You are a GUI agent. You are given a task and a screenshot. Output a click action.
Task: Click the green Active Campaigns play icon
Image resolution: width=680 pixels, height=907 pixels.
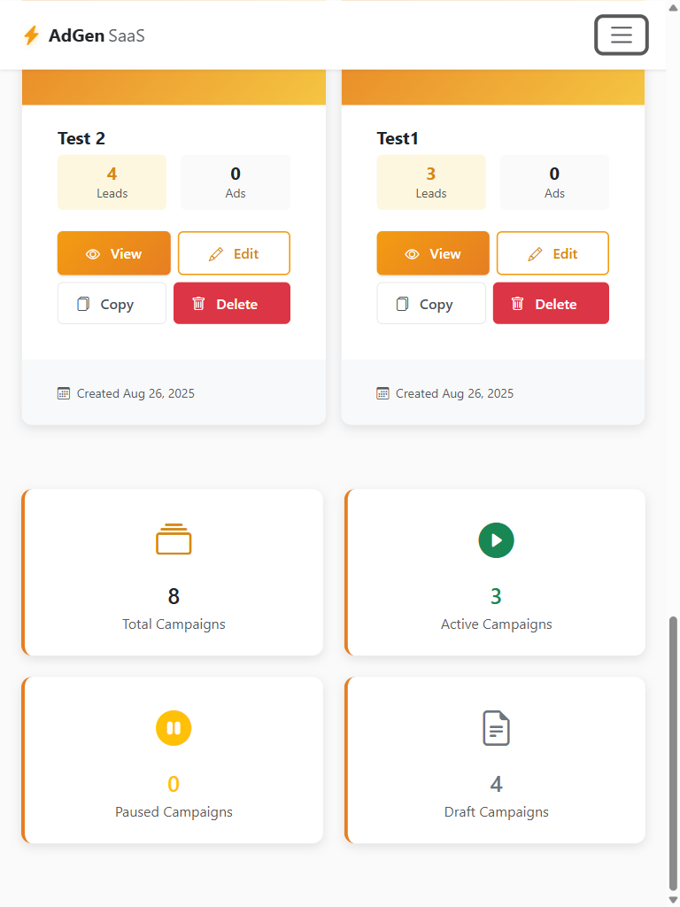[496, 540]
